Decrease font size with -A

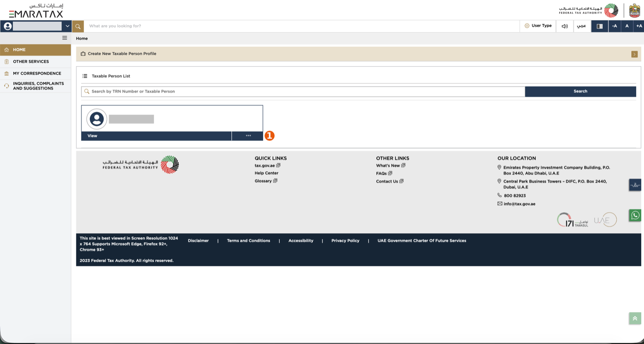tap(615, 26)
